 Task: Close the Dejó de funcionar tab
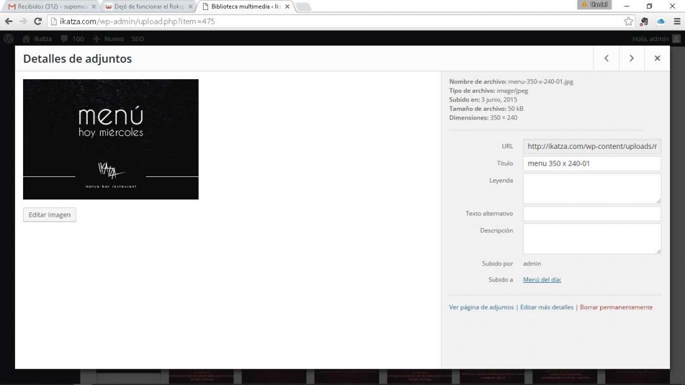point(191,7)
